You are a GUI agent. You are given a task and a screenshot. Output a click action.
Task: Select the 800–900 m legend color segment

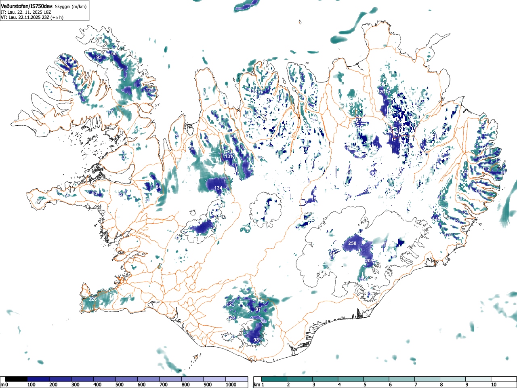click(x=193, y=379)
